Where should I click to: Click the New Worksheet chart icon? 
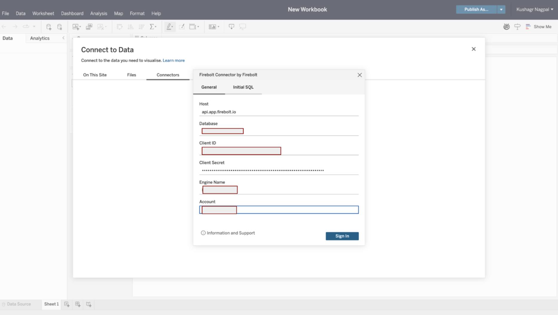pos(76,27)
